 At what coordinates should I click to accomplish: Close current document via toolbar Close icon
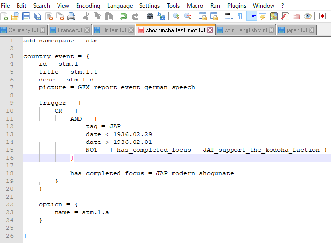pyautogui.click(x=49, y=16)
